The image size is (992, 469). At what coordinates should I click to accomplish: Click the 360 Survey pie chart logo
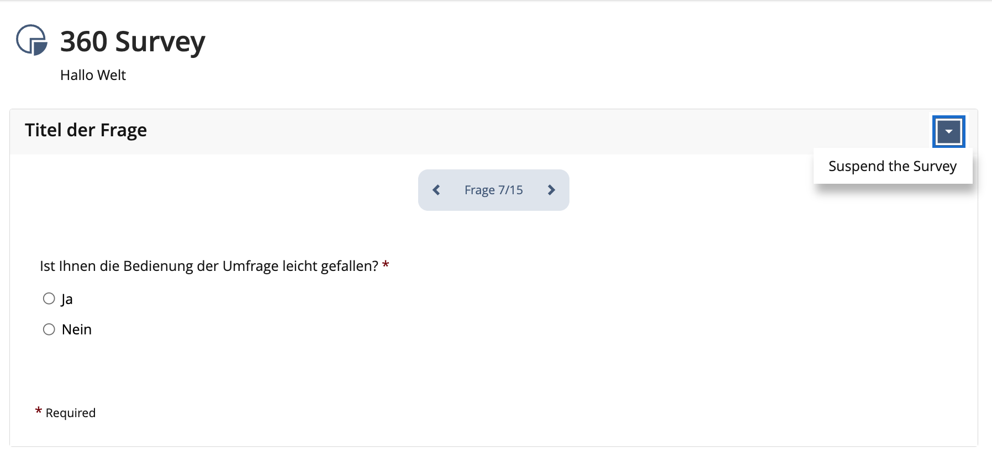[x=31, y=40]
